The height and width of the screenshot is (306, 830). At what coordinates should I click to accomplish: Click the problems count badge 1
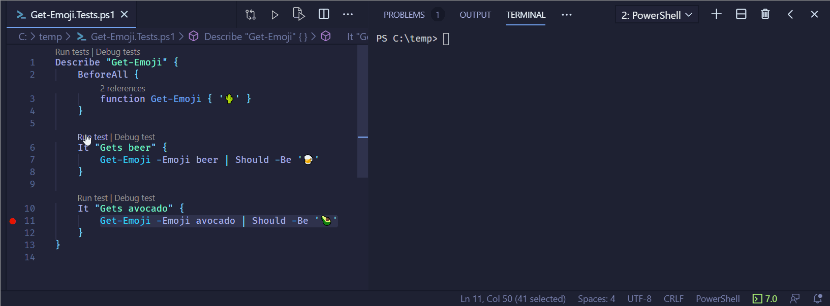[x=437, y=15]
